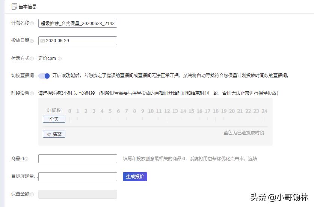Screen dimensions: 314x207
Task: Click help icon after 定价cpm
Action: click(60, 58)
